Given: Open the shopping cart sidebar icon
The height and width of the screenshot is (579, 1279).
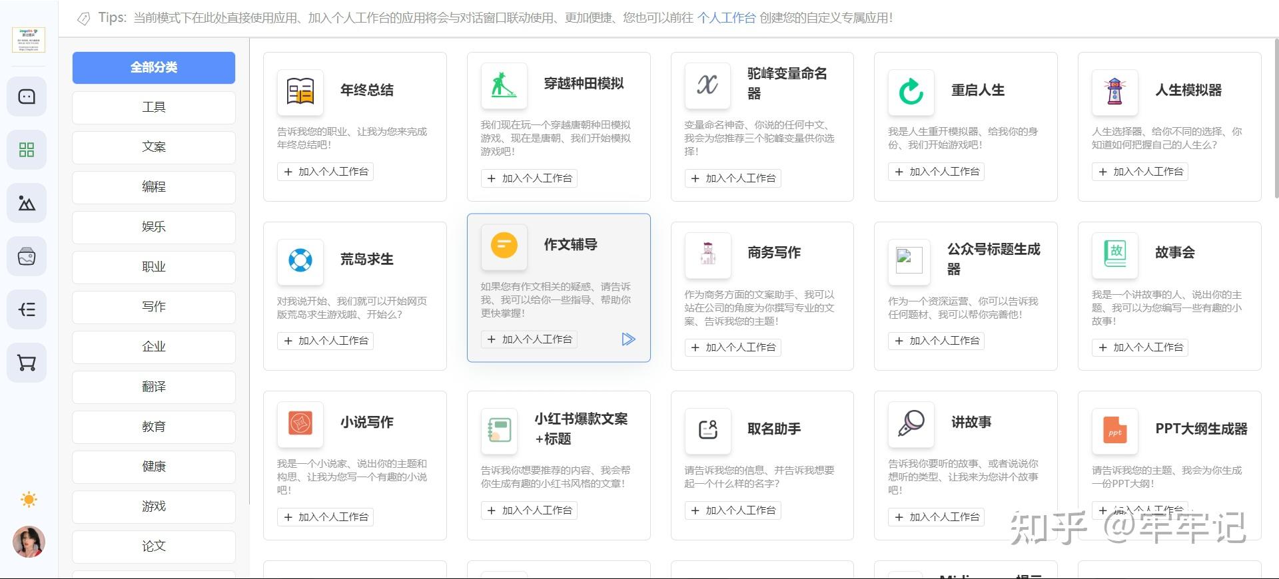Looking at the screenshot, I should [x=27, y=363].
